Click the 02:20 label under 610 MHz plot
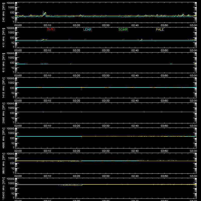Screen dimensions: 201x201 point(77,76)
